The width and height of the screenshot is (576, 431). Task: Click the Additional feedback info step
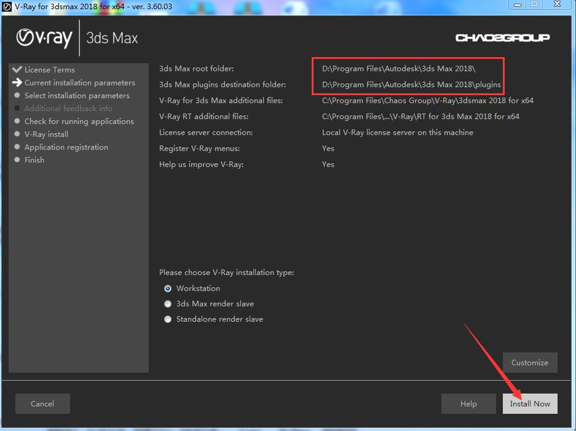pyautogui.click(x=68, y=108)
